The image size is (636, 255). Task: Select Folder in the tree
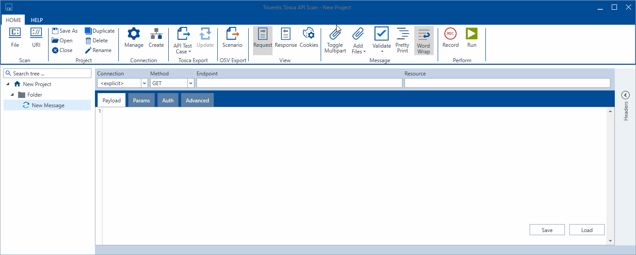[x=35, y=94]
